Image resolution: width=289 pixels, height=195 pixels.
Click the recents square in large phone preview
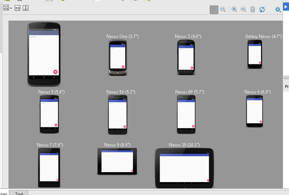coord(54,77)
